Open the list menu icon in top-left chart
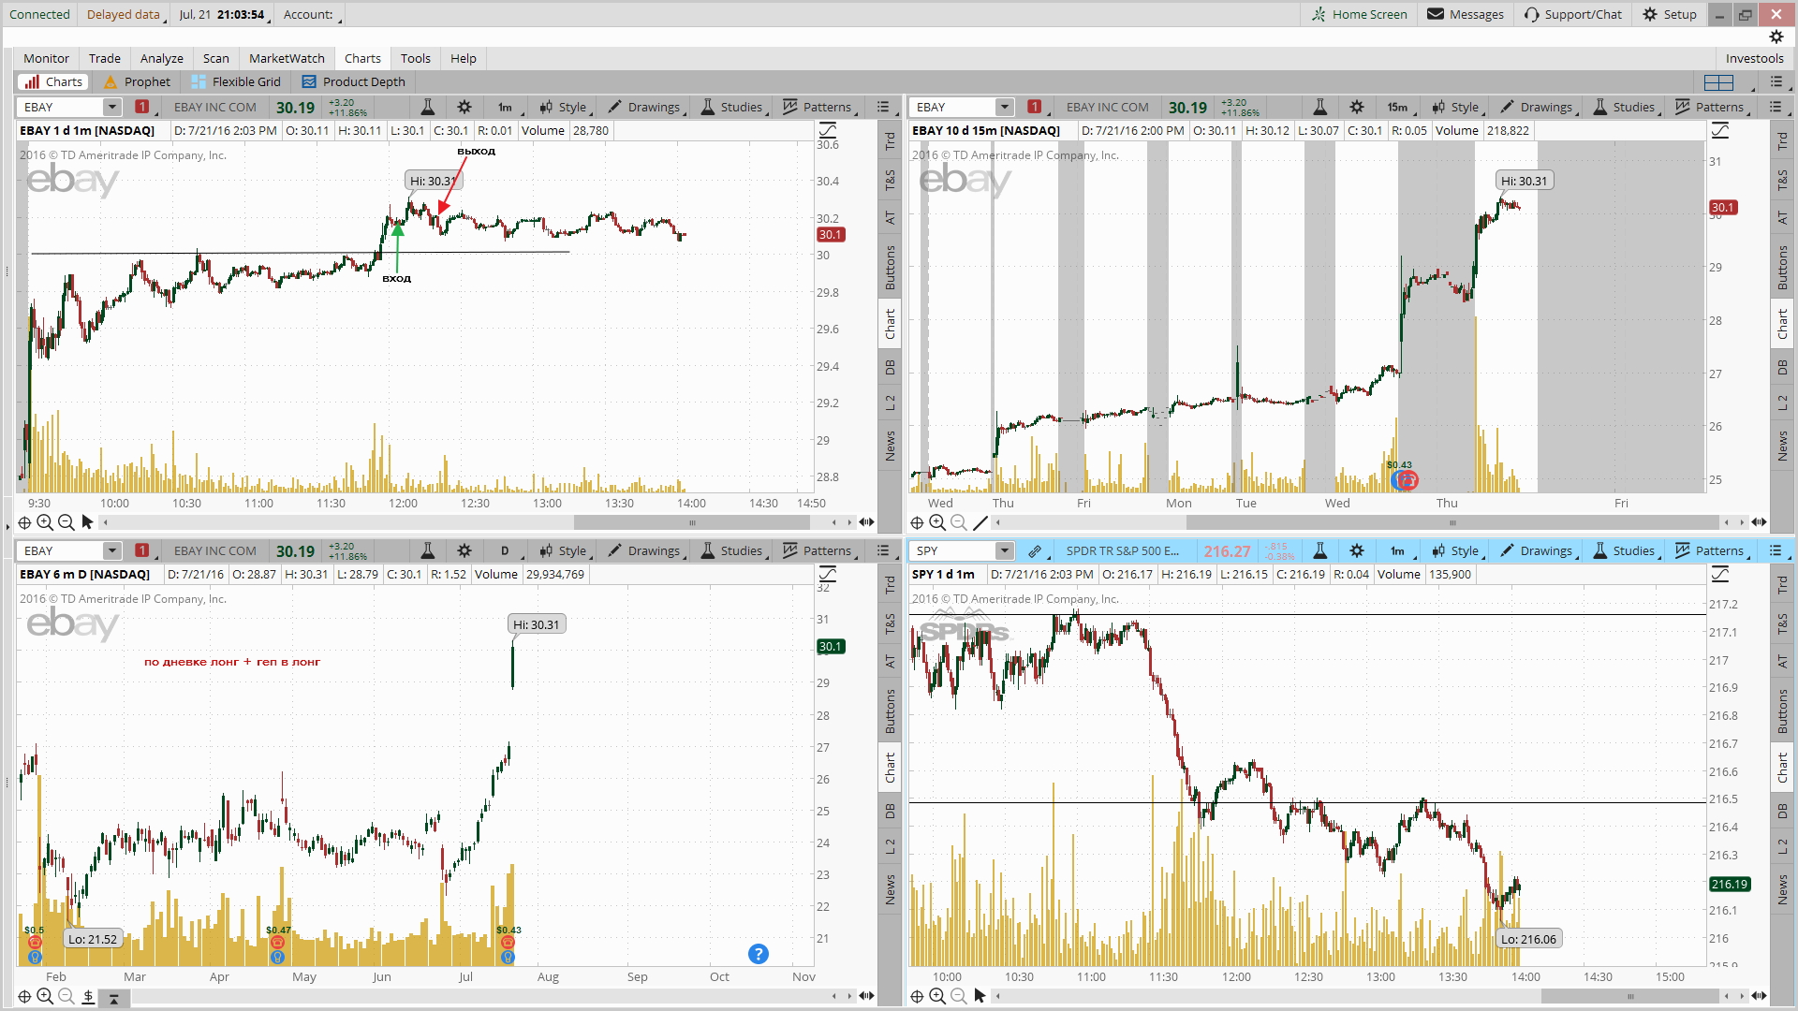This screenshot has width=1798, height=1011. [x=883, y=107]
